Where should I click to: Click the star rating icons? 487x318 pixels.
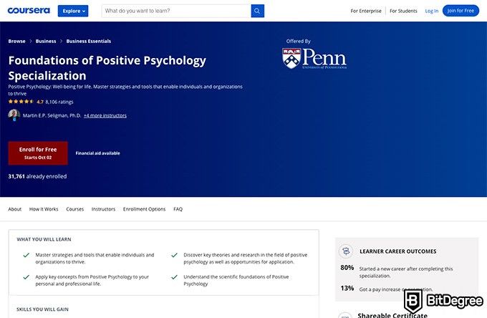coord(21,102)
